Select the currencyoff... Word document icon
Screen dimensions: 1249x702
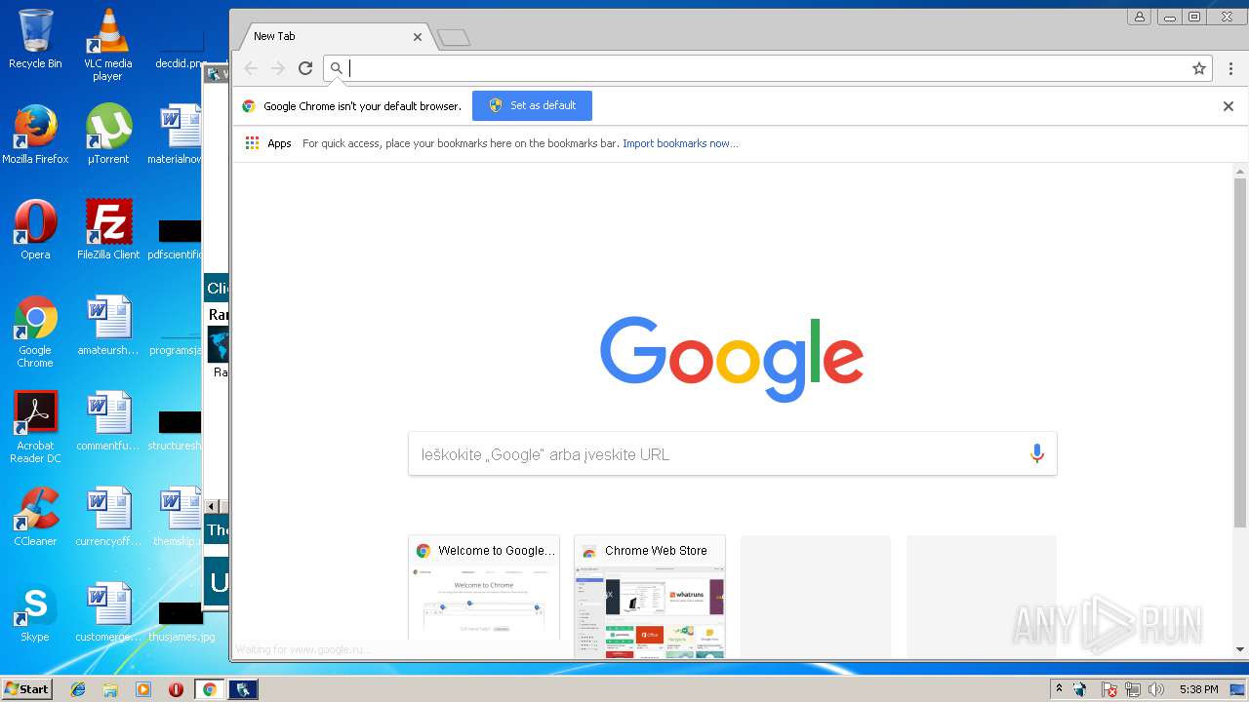coord(107,517)
